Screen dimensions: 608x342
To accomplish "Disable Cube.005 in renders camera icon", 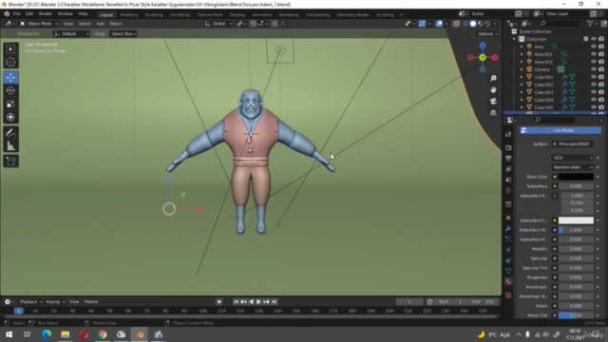I will (601, 107).
